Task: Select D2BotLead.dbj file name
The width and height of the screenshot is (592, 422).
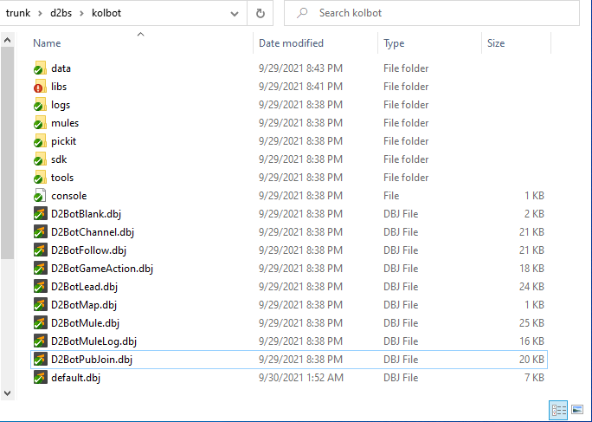Action: point(84,287)
